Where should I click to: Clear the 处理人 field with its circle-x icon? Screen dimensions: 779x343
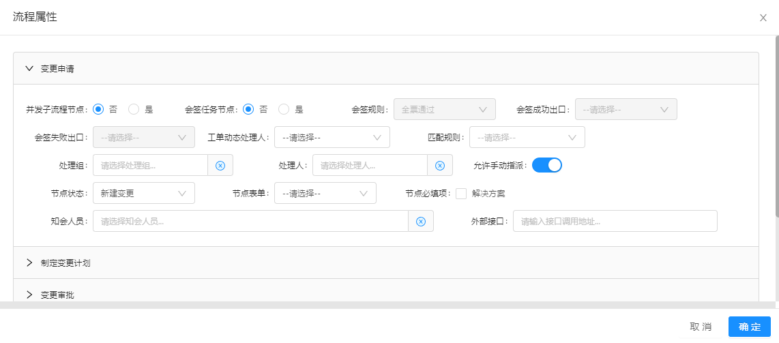click(x=440, y=165)
